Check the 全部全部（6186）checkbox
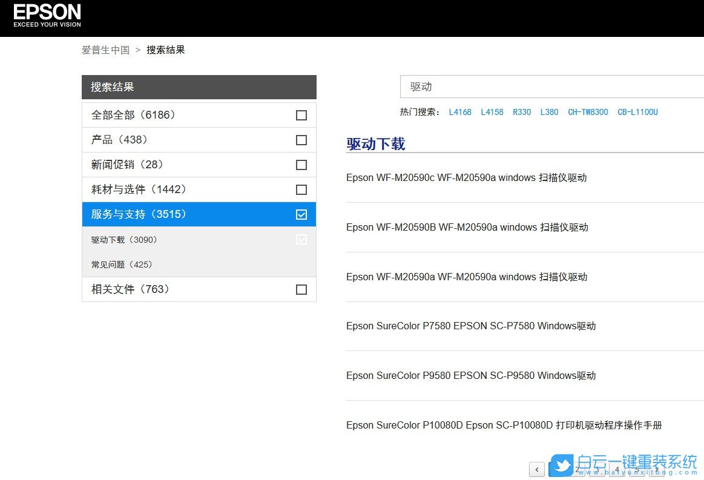Screen dimensions: 704x480 click(x=301, y=115)
